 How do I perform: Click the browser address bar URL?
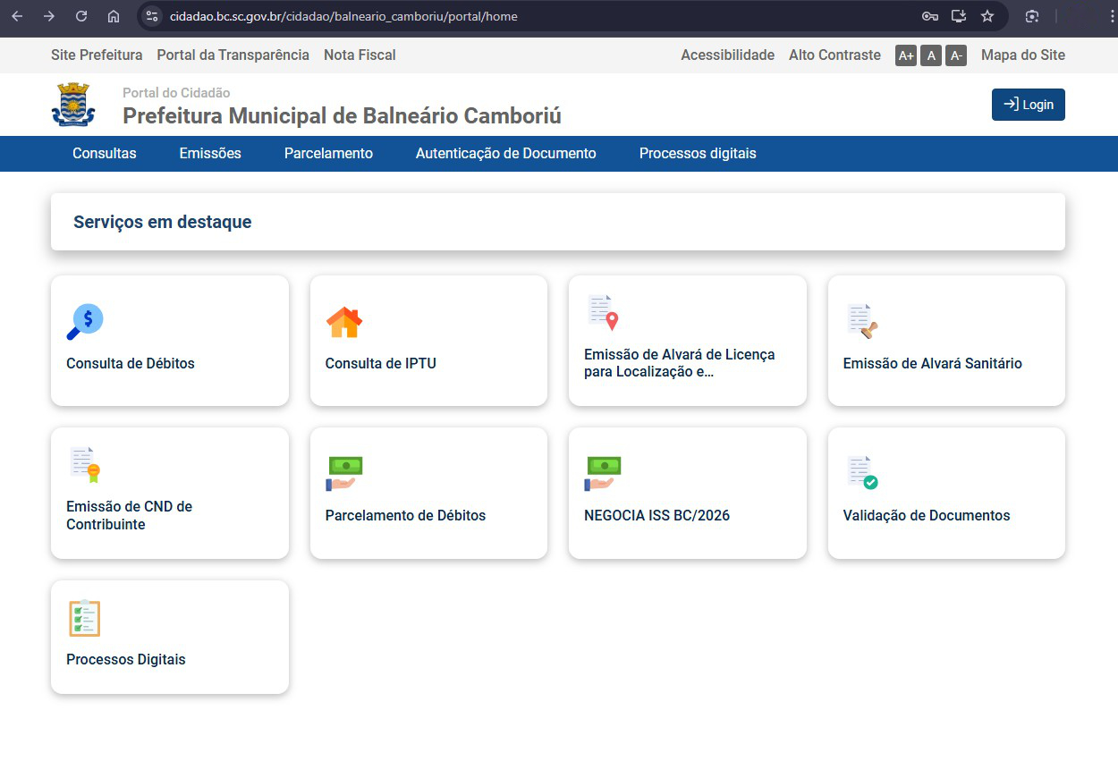click(343, 16)
